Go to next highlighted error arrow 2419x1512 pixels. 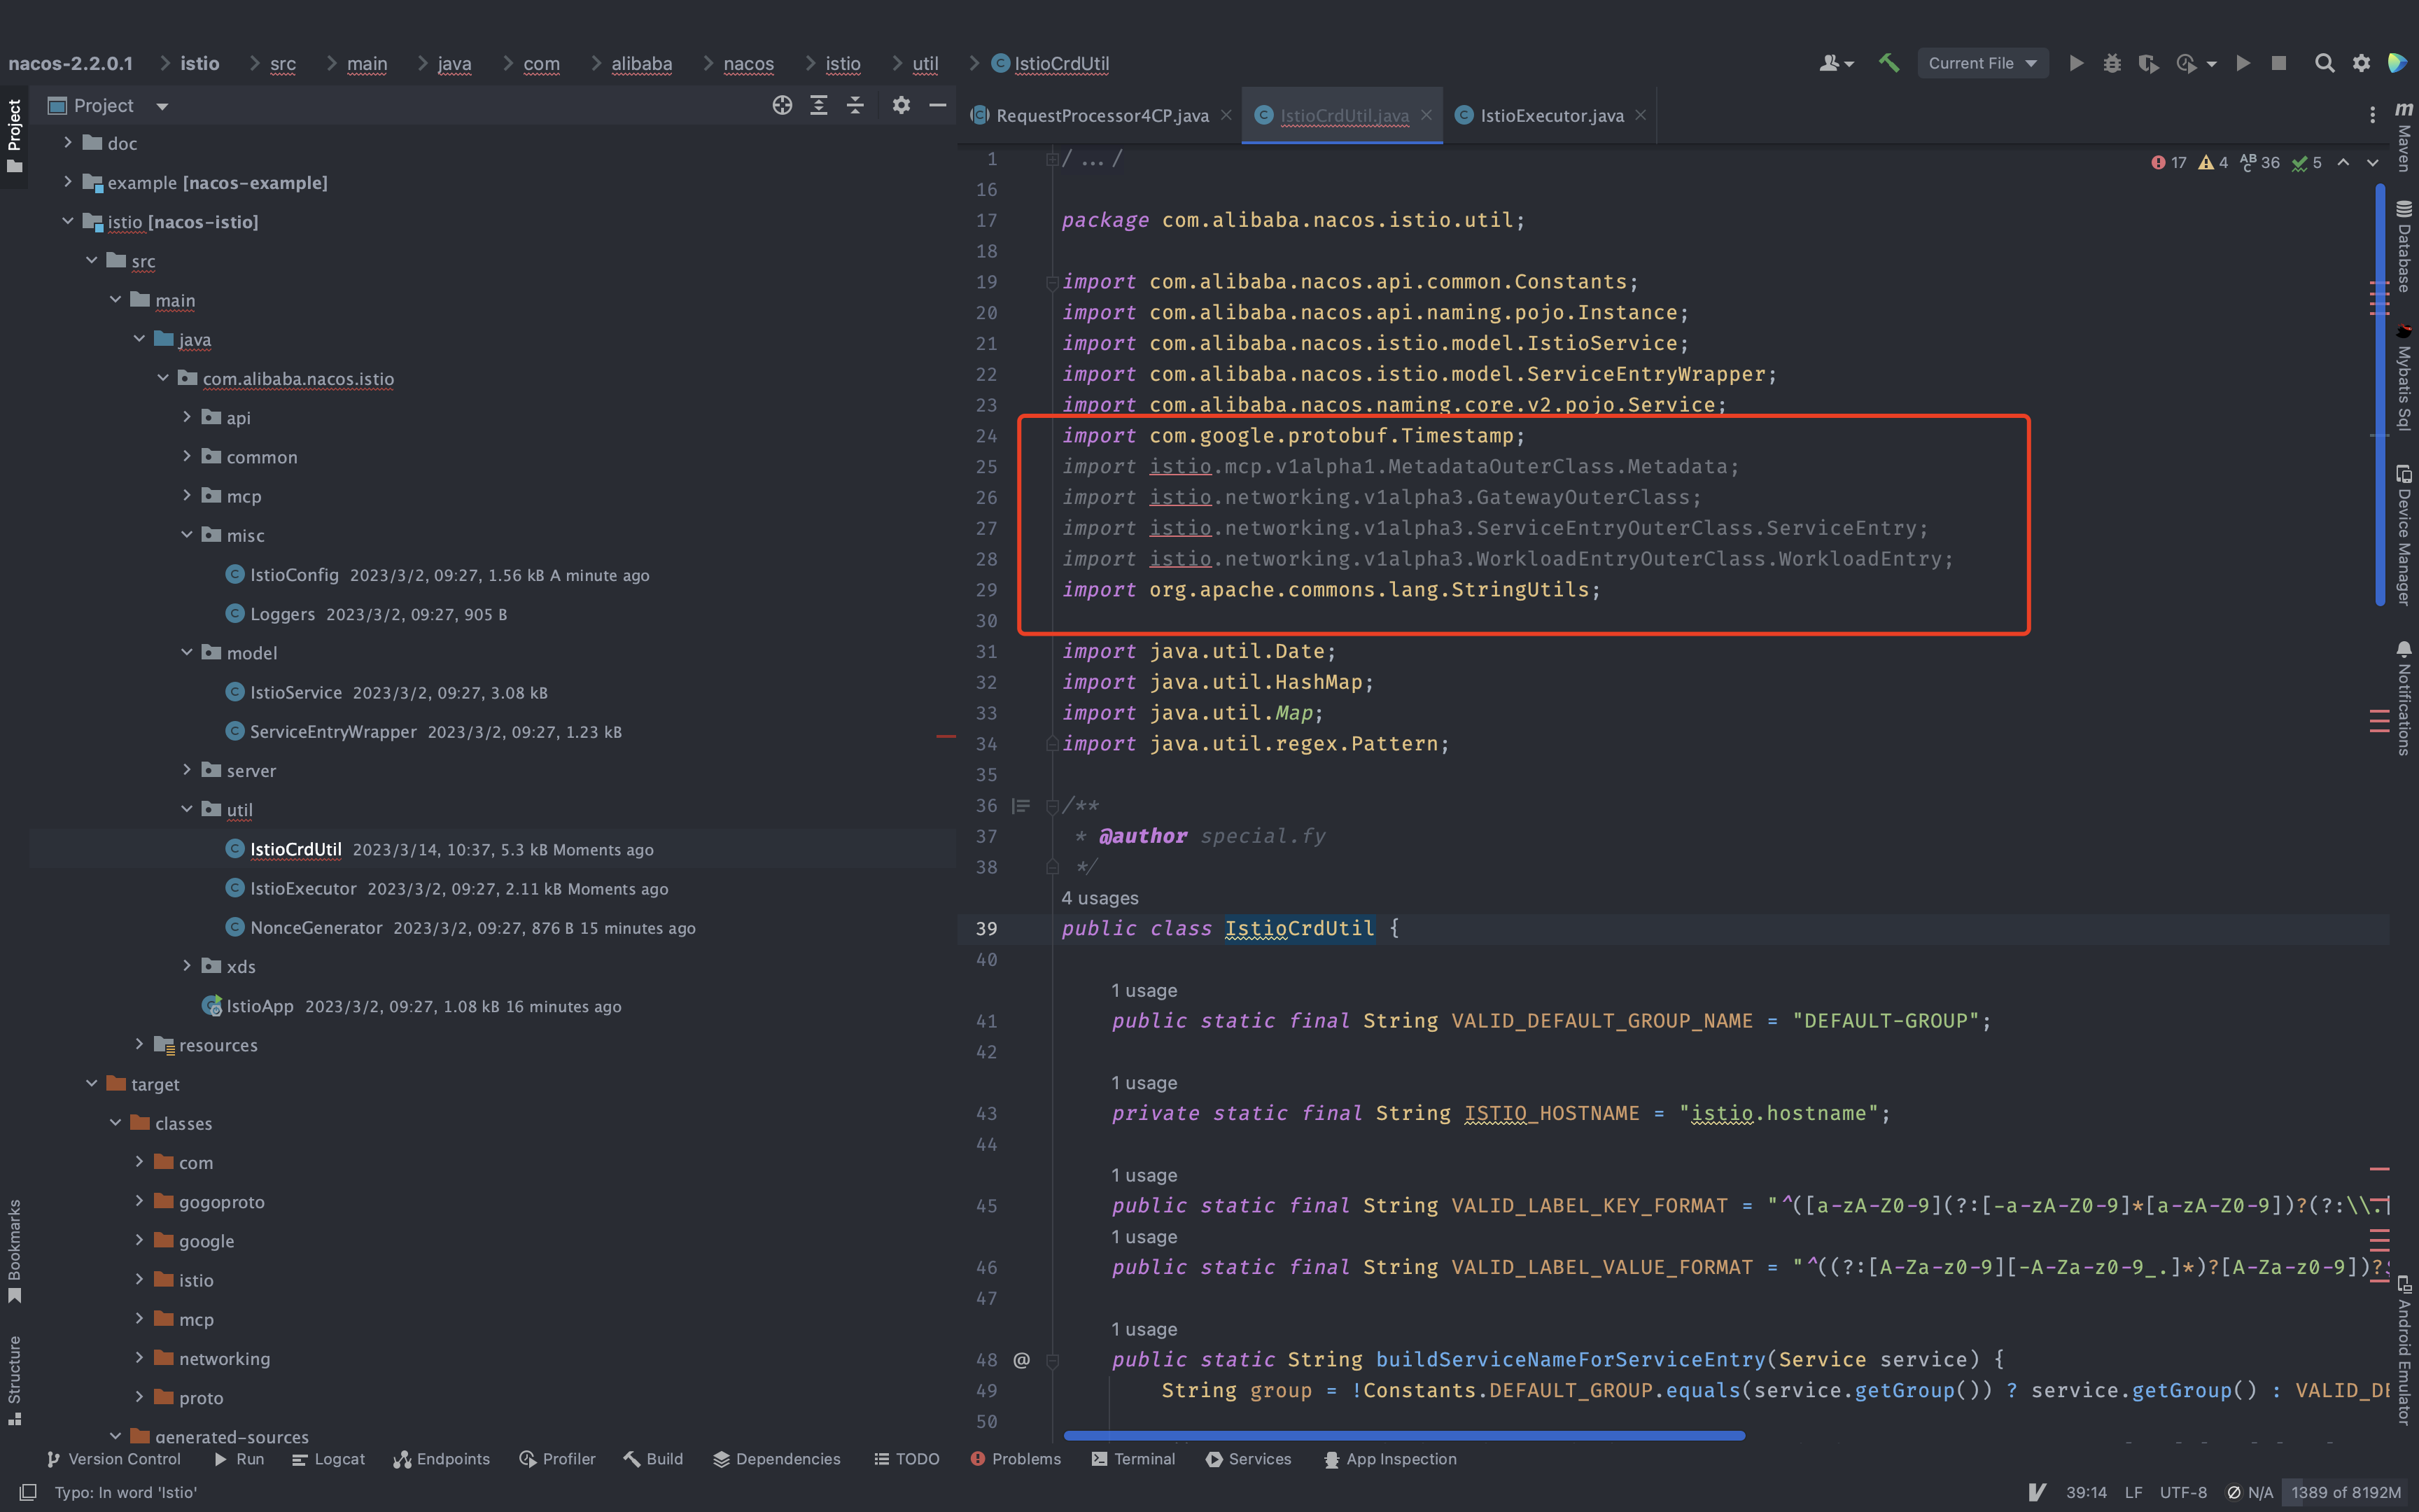point(2373,162)
